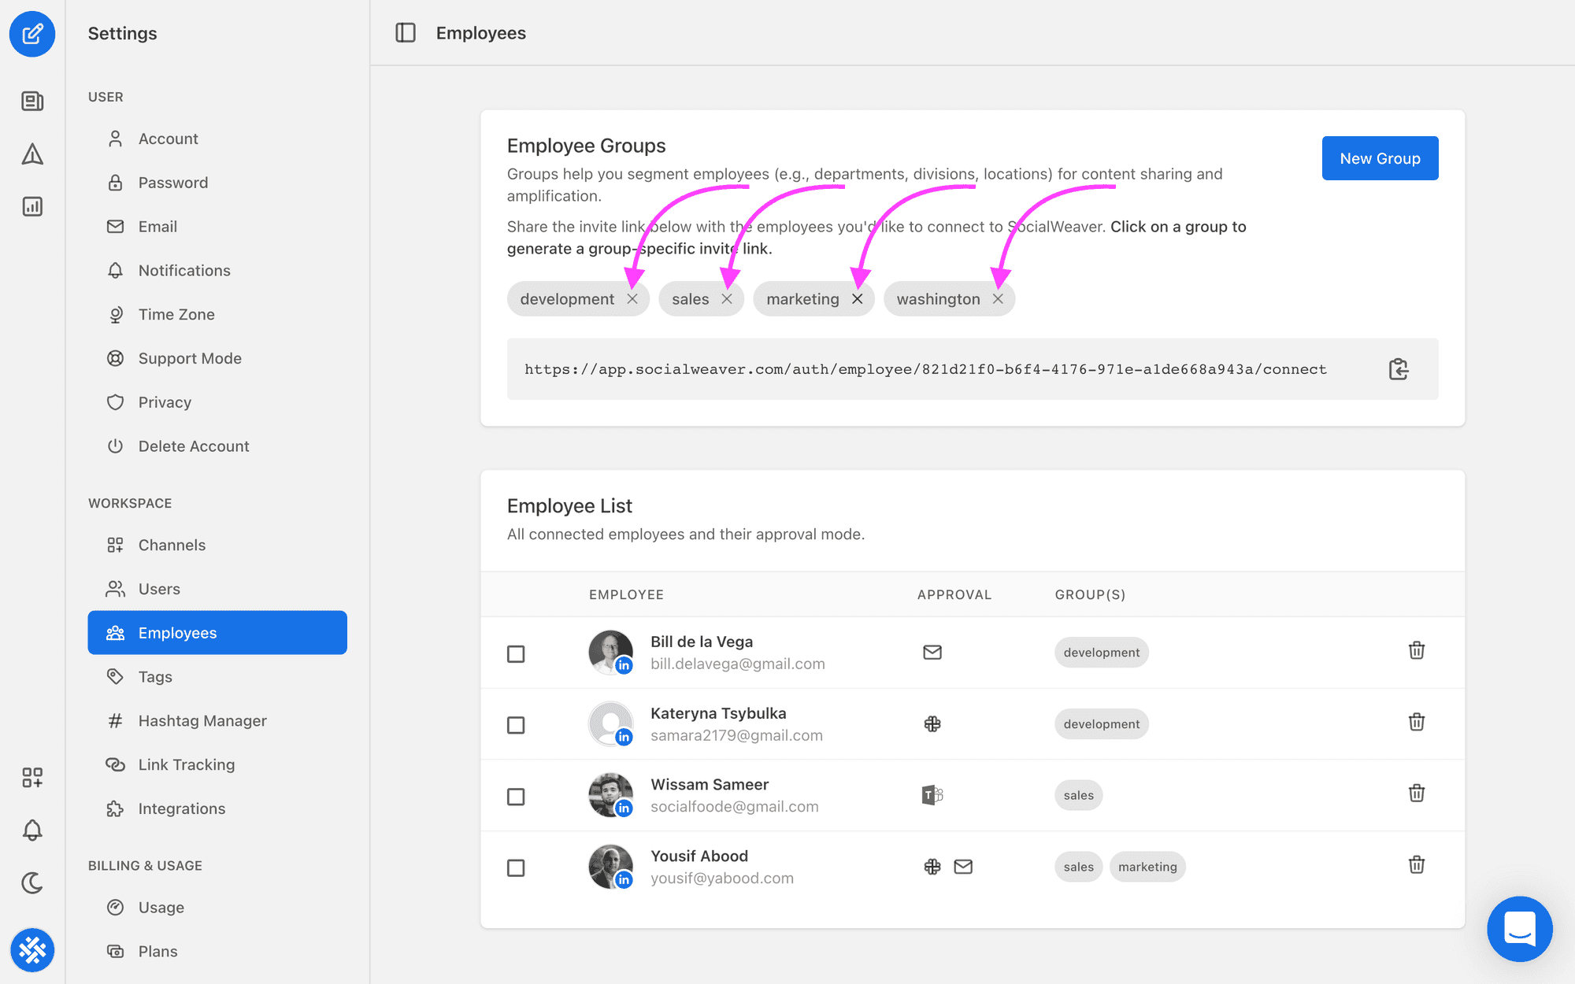Go to Link Tracking
The image size is (1575, 984).
pos(217,764)
